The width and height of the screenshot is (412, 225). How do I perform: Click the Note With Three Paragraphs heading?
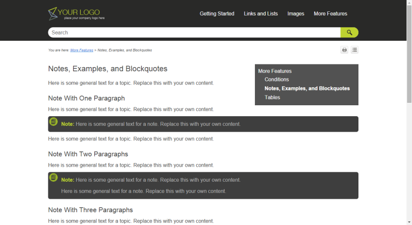tap(91, 210)
